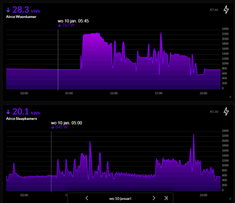This screenshot has height=203, width=235.
Task: Click Airco Woonkamer title
Action: click(21, 17)
